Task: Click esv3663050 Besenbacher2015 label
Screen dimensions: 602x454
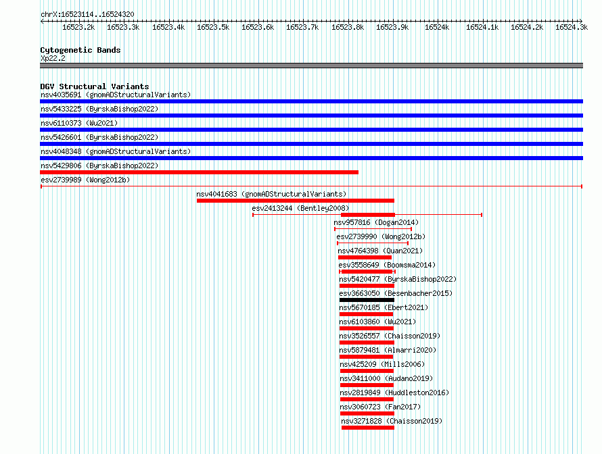Action: click(x=396, y=293)
